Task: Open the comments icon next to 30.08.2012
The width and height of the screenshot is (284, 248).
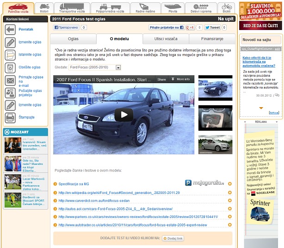Action: pos(277,95)
